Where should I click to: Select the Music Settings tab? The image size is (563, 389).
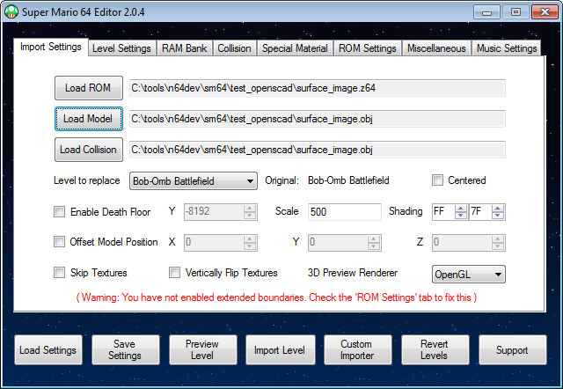[x=506, y=48]
